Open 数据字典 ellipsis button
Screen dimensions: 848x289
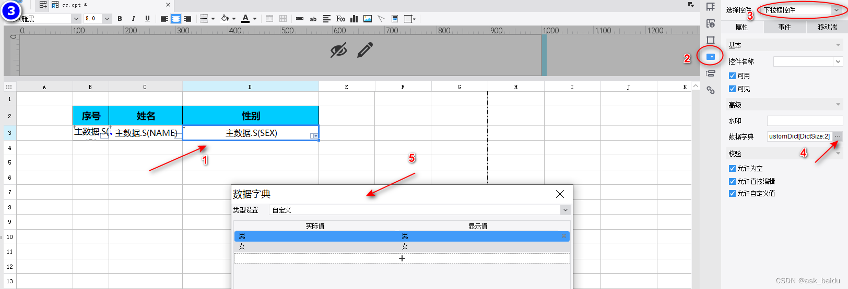click(x=838, y=136)
